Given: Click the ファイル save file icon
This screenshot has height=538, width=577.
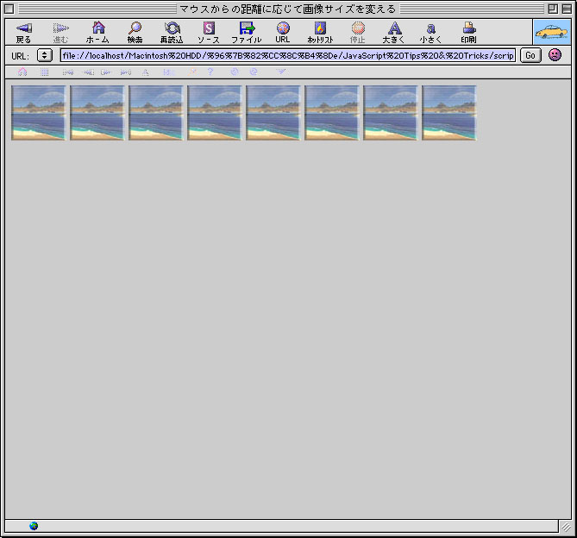Looking at the screenshot, I should pyautogui.click(x=247, y=33).
